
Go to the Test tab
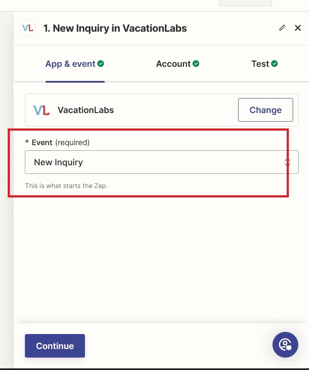click(x=260, y=64)
